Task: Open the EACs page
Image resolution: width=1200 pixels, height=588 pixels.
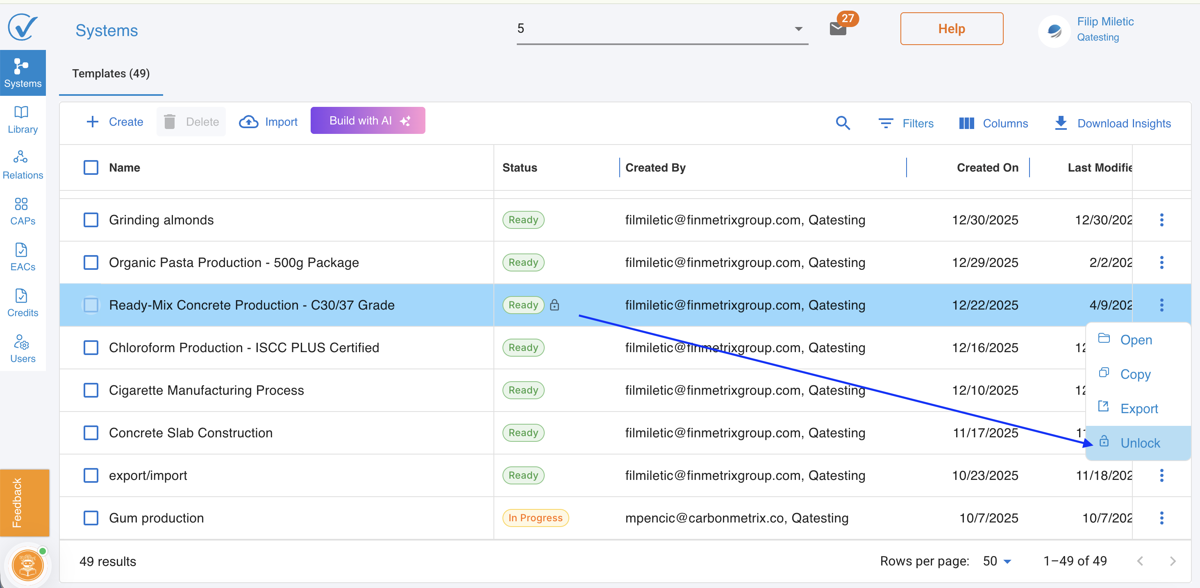Action: pyautogui.click(x=22, y=256)
